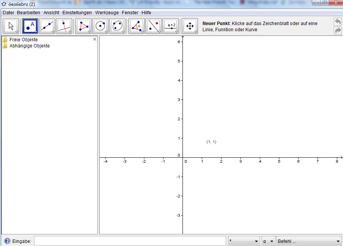
Task: Click the Freie Objekte folder
Action: pyautogui.click(x=23, y=39)
